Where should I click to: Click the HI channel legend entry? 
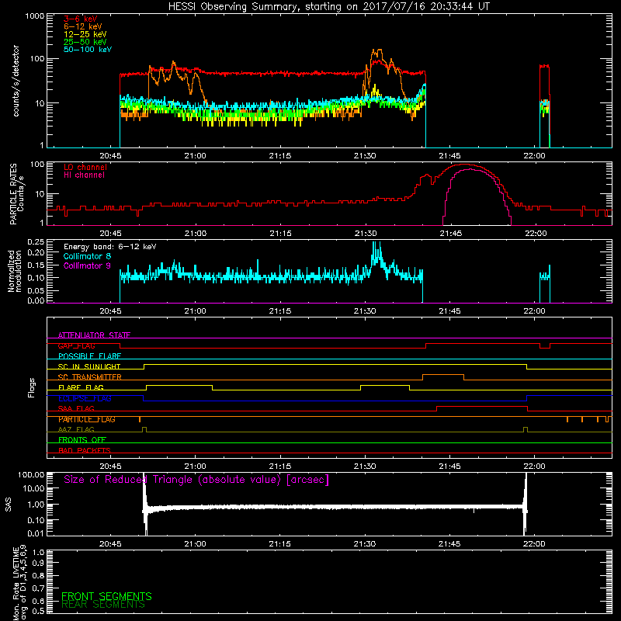84,175
